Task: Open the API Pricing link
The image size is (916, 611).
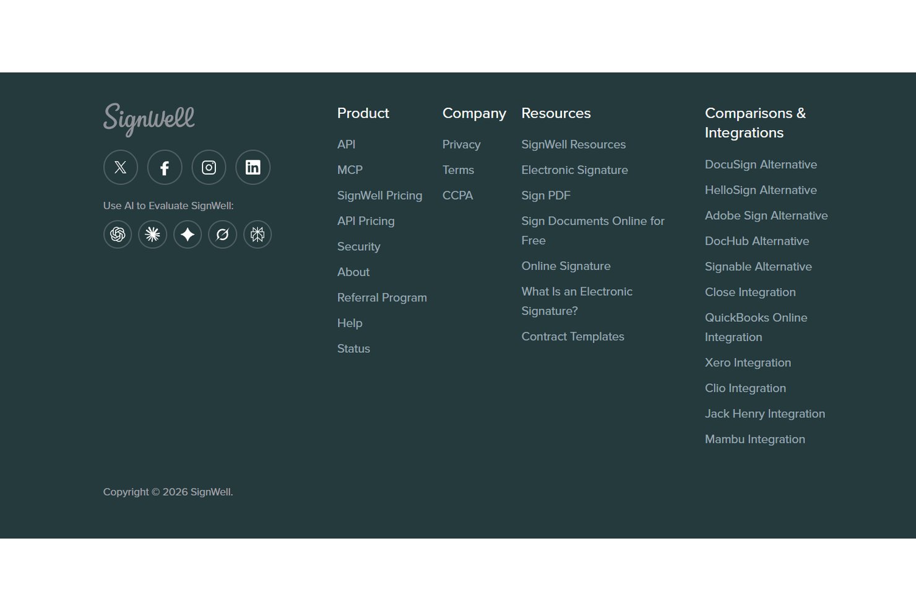Action: [366, 221]
